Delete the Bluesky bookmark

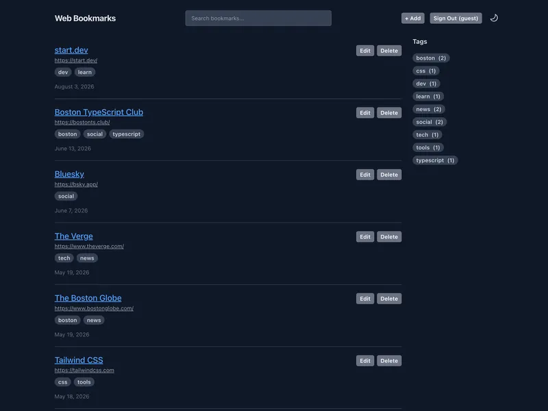click(x=389, y=175)
